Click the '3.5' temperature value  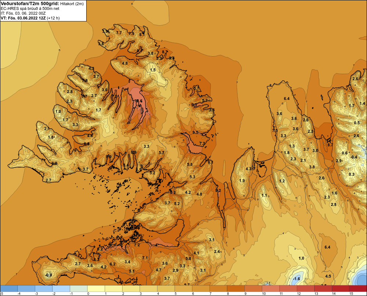click(212, 110)
